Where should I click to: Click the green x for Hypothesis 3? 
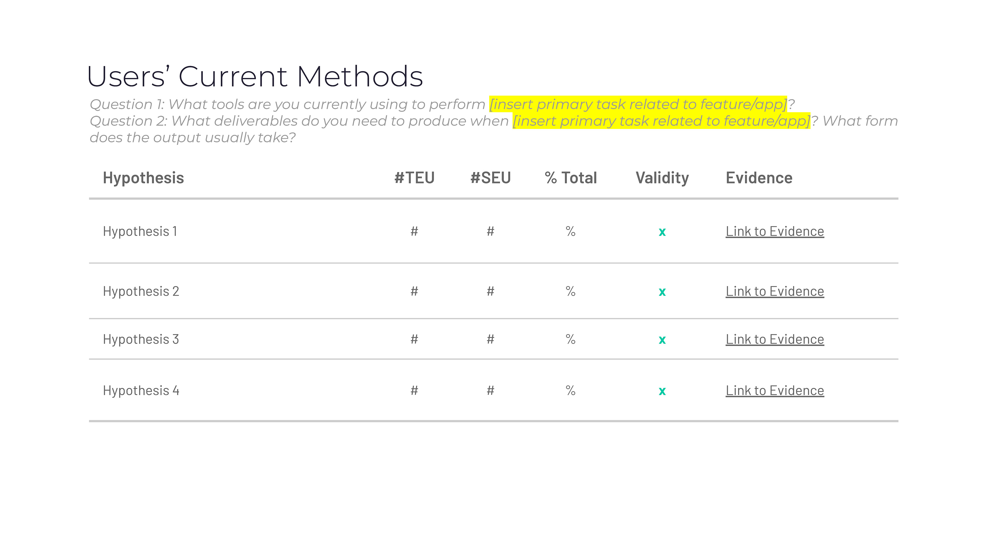662,340
